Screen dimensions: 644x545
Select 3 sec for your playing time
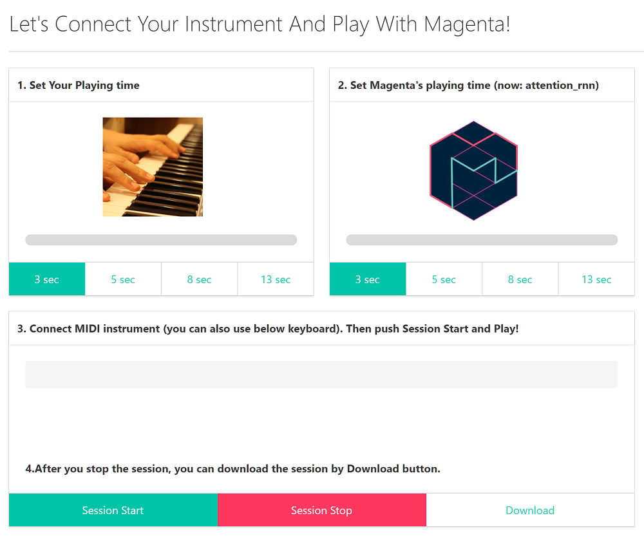point(47,279)
